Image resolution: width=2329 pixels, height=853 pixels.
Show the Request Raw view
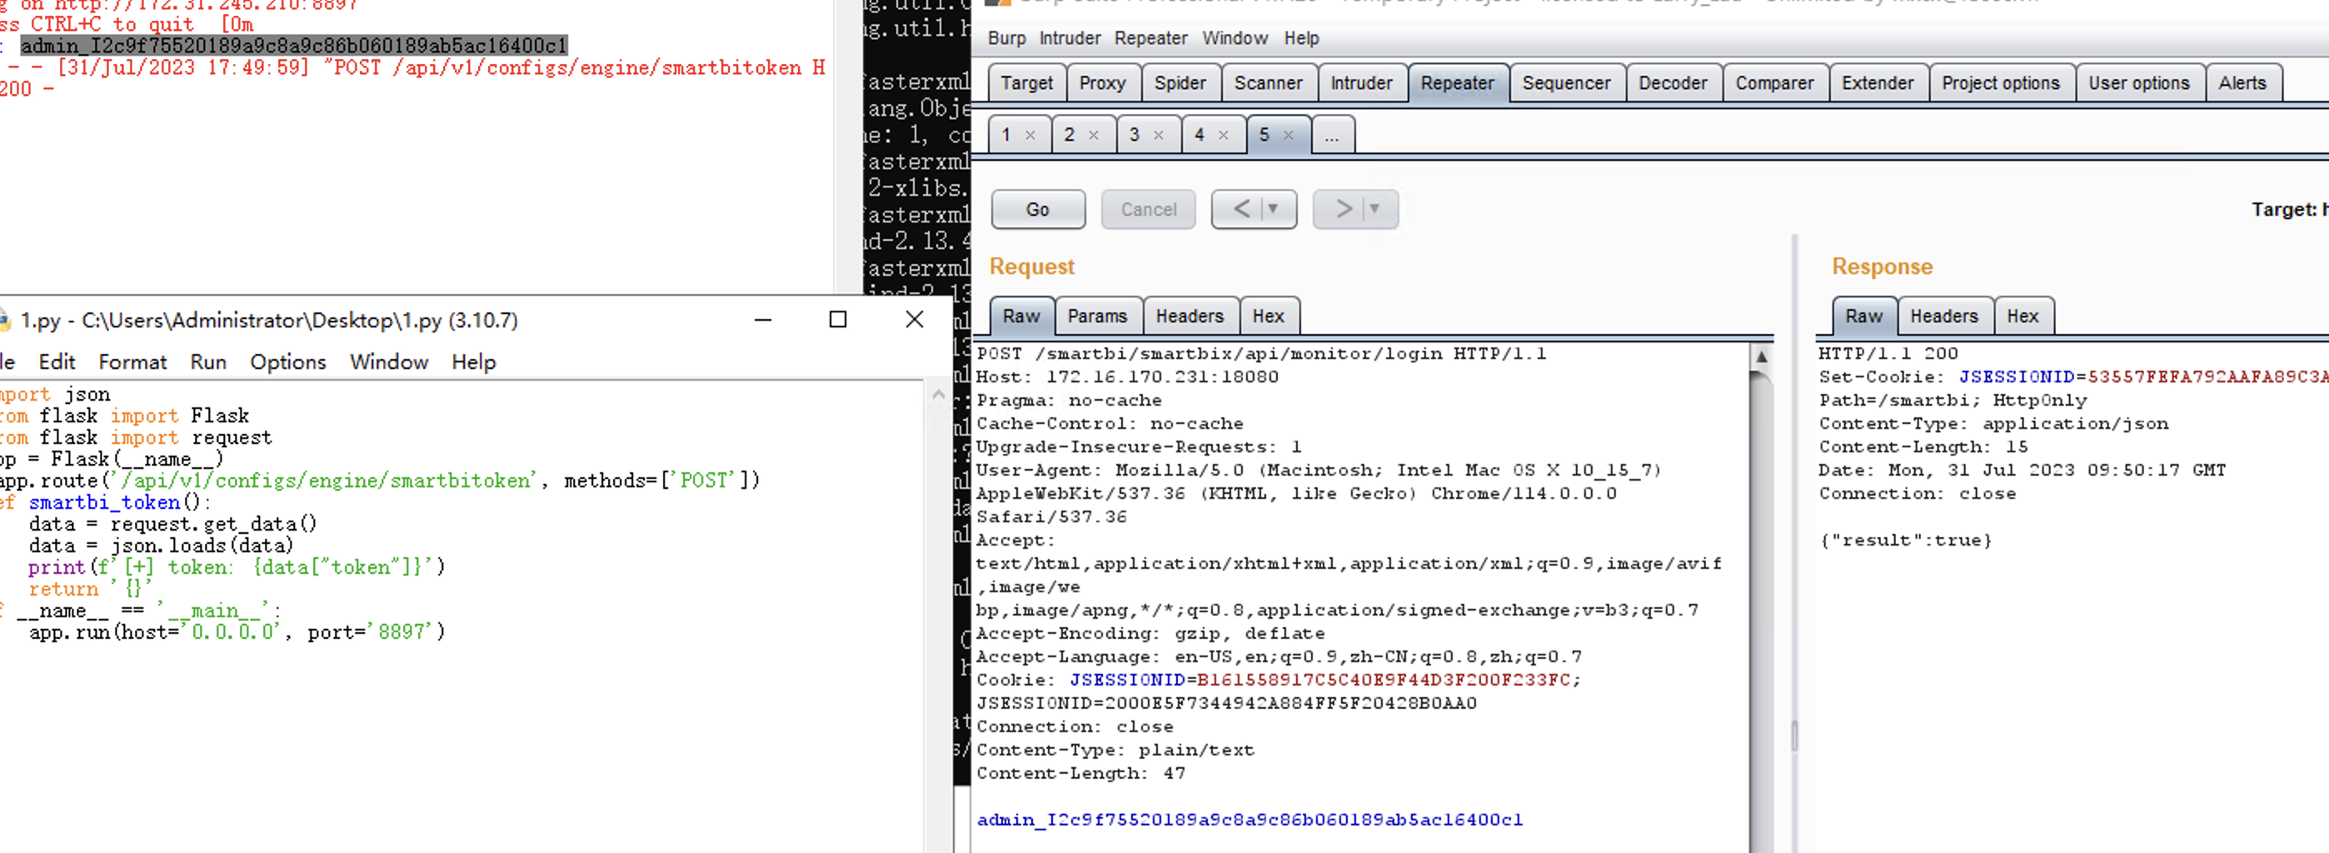pos(1020,317)
